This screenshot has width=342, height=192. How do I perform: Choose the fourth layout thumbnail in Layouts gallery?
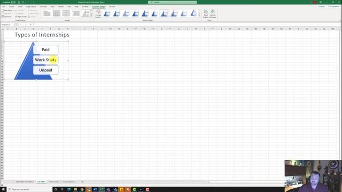[76, 13]
